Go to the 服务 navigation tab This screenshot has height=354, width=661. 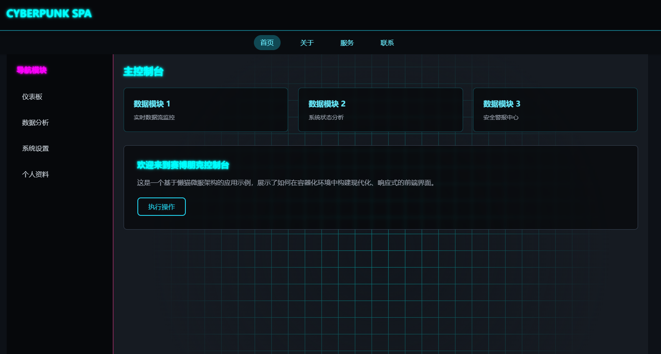pos(347,43)
